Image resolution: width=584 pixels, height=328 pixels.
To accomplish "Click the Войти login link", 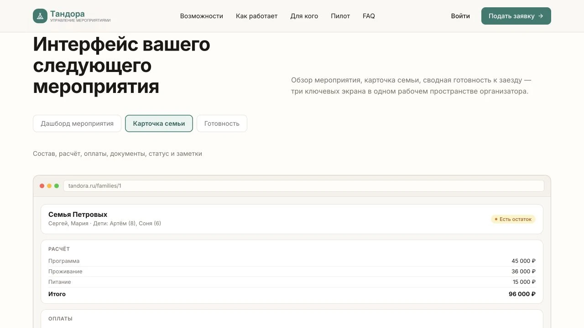I will pos(460,16).
